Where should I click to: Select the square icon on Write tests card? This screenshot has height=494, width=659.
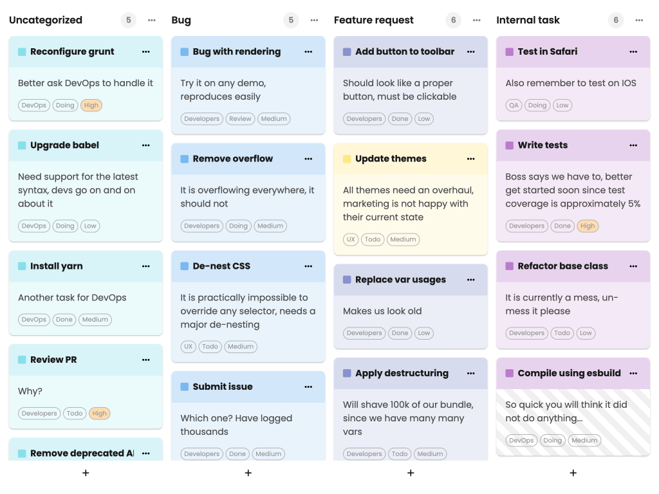pyautogui.click(x=508, y=145)
